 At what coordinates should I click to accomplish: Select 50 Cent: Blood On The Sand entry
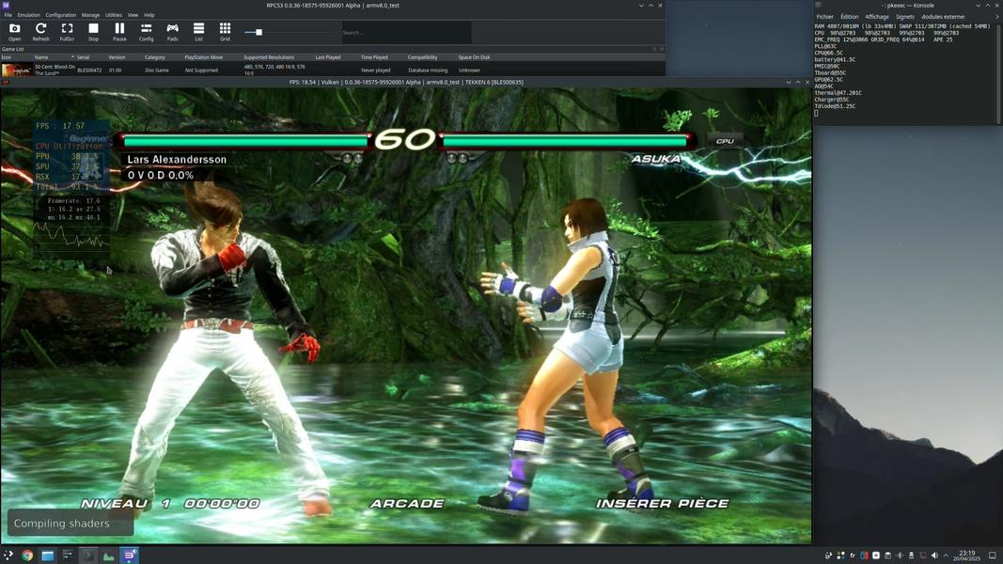(55, 70)
